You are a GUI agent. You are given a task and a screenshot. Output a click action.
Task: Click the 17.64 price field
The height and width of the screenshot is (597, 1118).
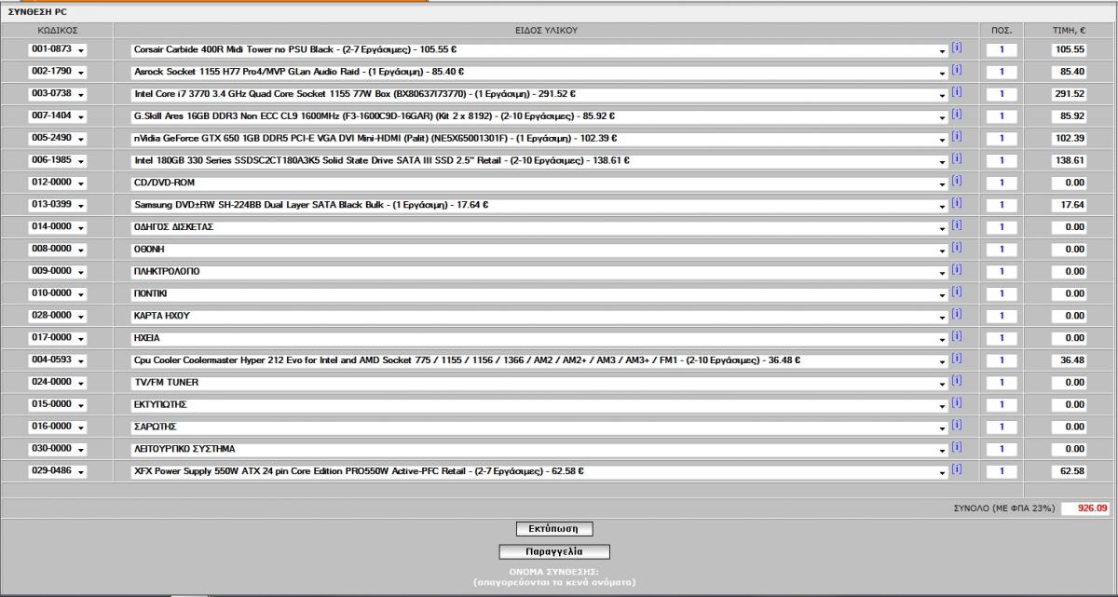[1069, 205]
